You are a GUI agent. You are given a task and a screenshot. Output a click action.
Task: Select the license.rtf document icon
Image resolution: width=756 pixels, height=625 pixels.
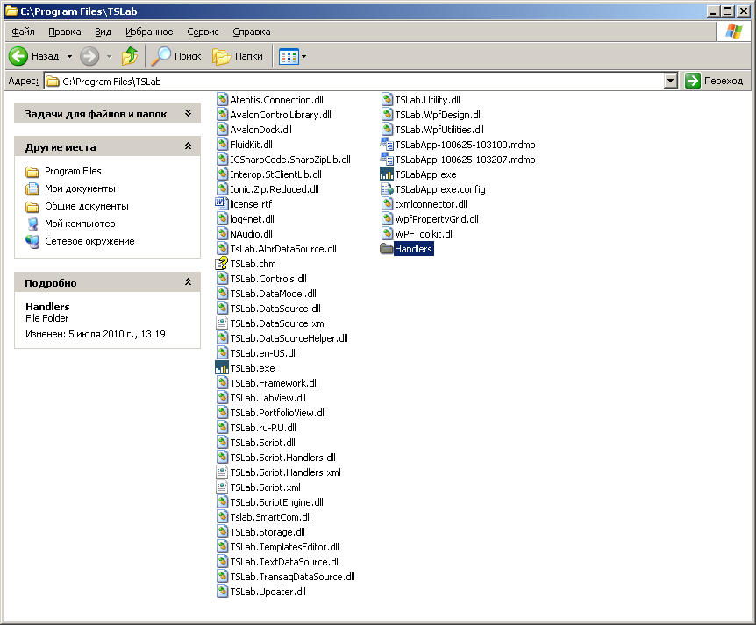pyautogui.click(x=222, y=204)
